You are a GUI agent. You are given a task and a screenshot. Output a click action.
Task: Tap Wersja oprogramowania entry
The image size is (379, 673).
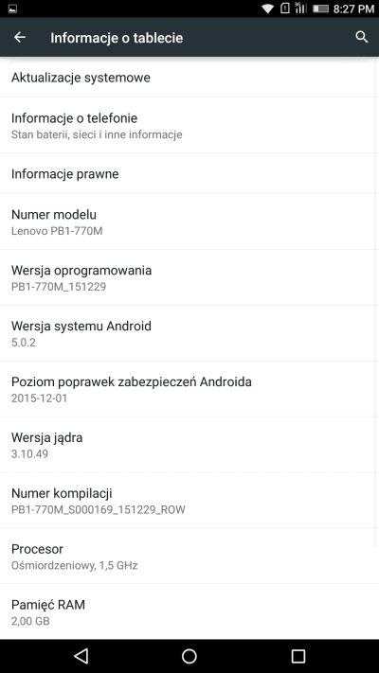(x=189, y=277)
